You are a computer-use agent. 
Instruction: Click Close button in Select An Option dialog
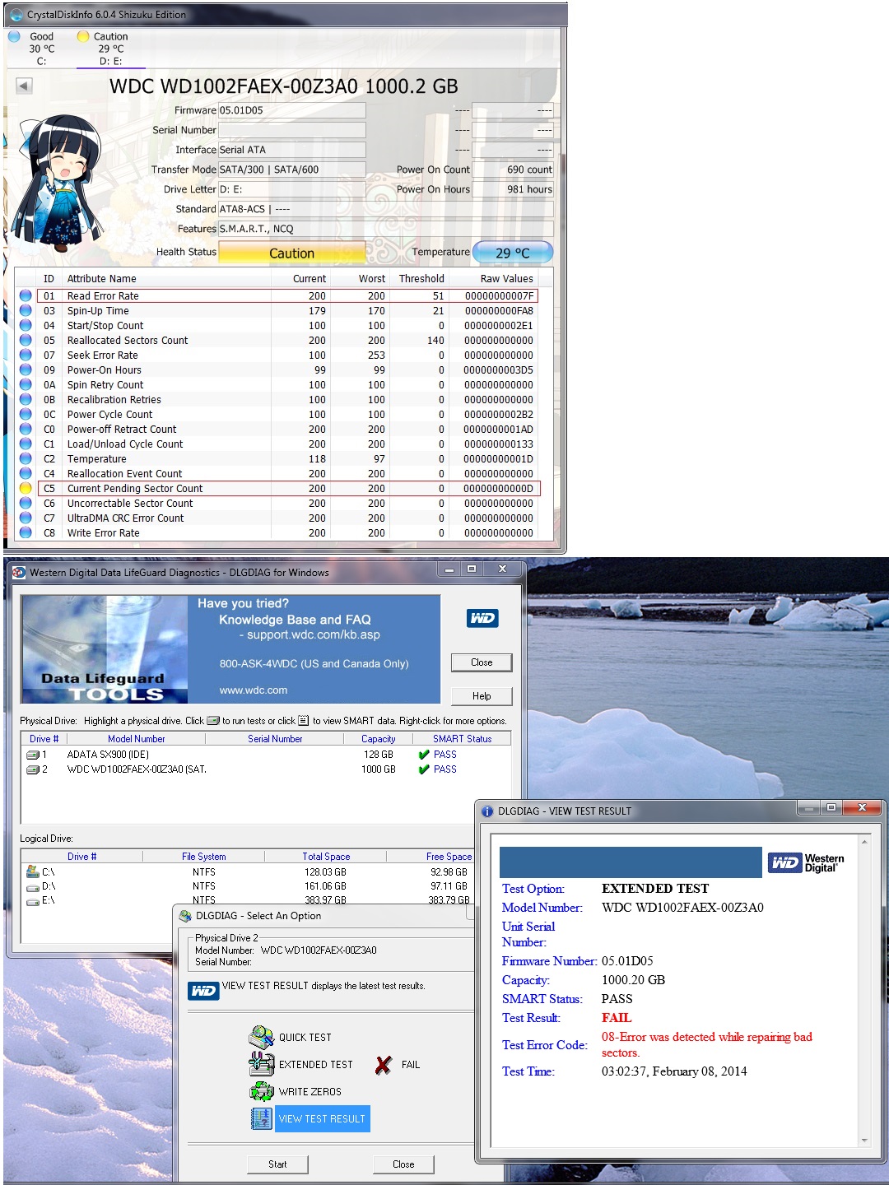pos(403,1164)
